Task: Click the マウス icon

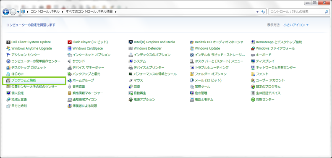Action: pyautogui.click(x=131, y=80)
